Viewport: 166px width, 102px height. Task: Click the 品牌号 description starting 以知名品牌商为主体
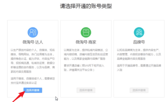pos(139,54)
